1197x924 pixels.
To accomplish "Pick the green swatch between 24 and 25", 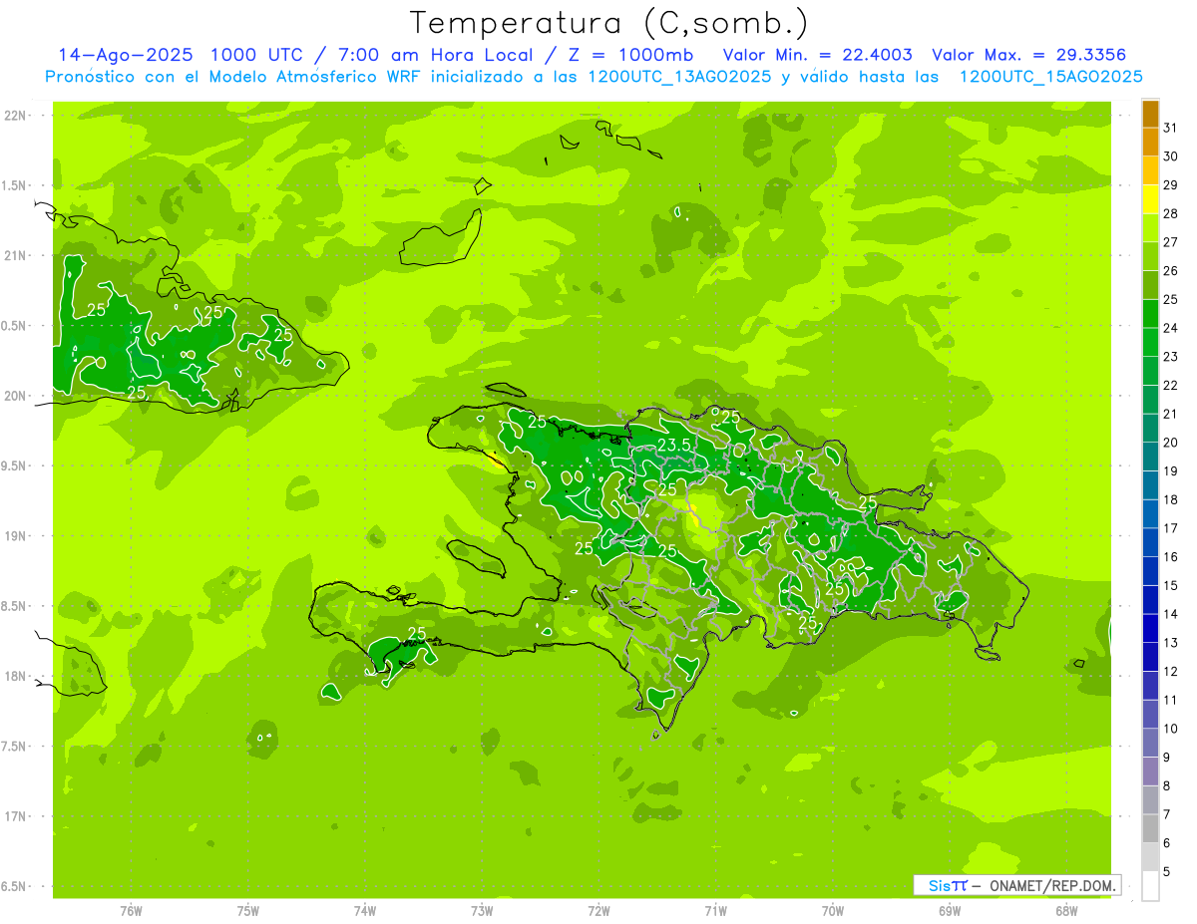I will (x=1150, y=314).
